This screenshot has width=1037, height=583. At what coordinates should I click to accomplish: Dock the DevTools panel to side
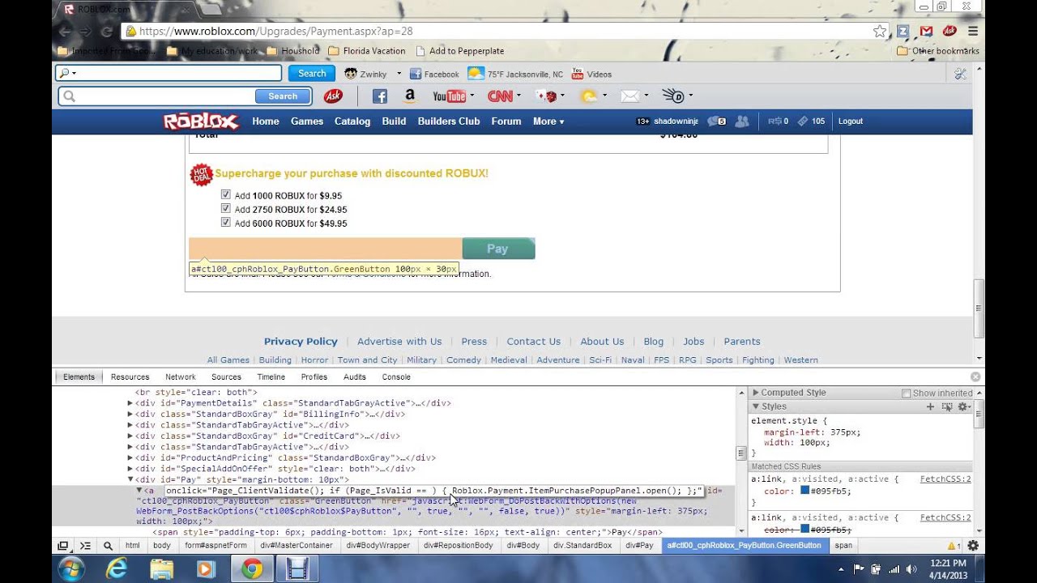click(x=63, y=546)
